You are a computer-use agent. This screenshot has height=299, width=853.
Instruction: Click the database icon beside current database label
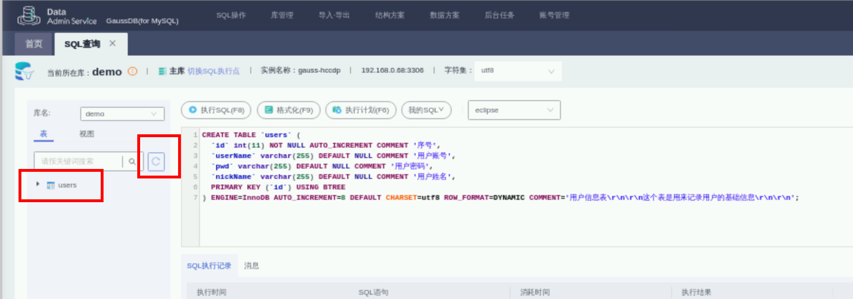pyautogui.click(x=24, y=71)
